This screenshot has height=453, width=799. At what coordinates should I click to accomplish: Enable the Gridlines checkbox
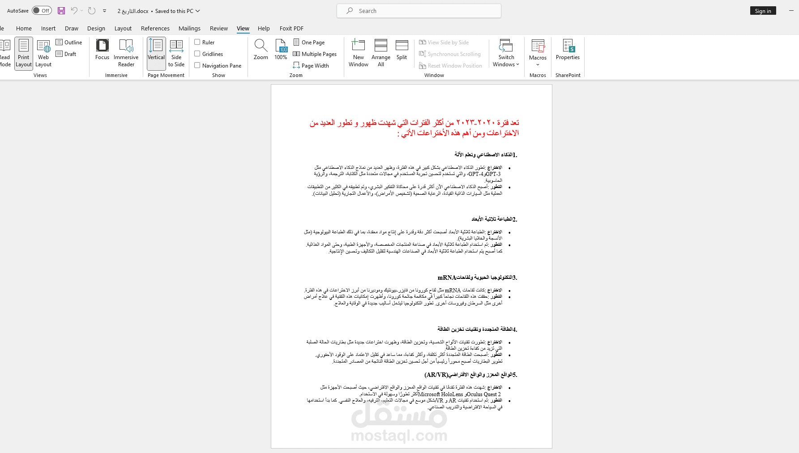click(x=197, y=54)
